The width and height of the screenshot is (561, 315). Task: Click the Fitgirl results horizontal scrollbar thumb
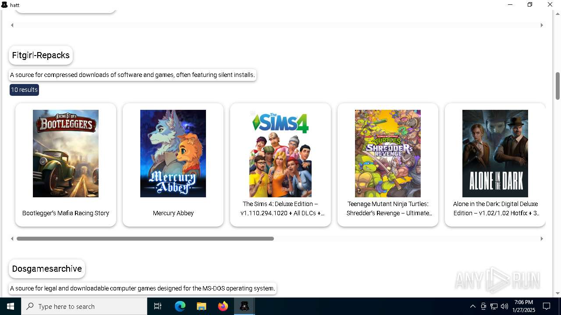[x=145, y=239]
